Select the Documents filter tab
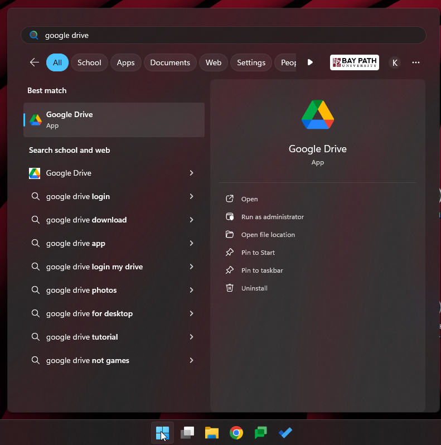 tap(170, 62)
